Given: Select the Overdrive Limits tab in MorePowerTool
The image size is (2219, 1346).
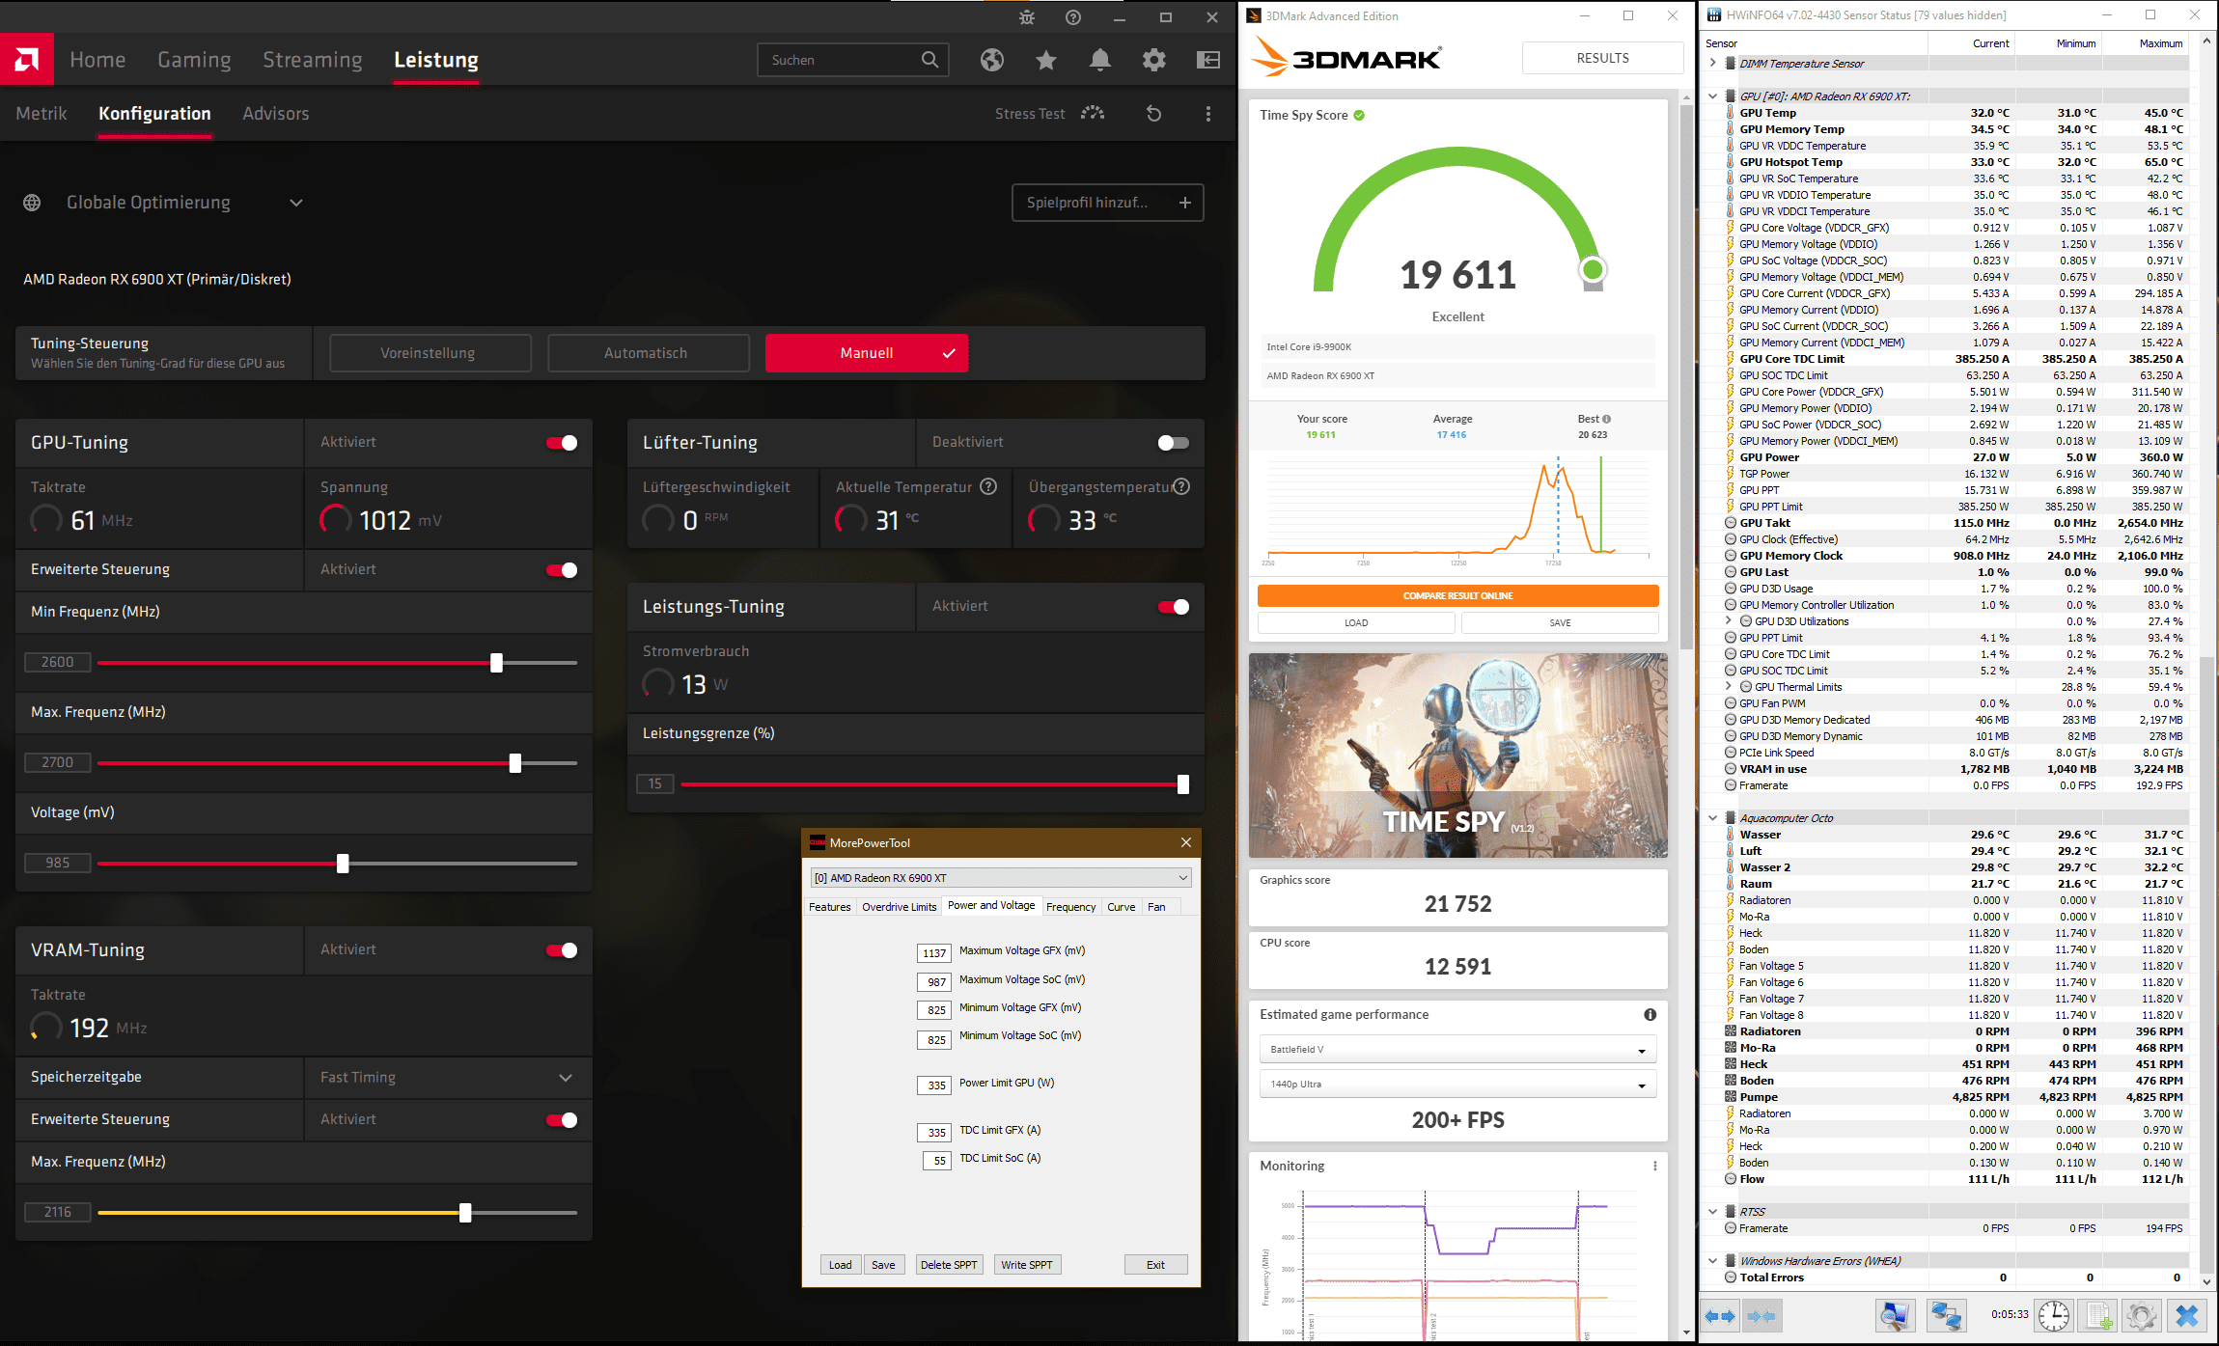Looking at the screenshot, I should tap(899, 907).
